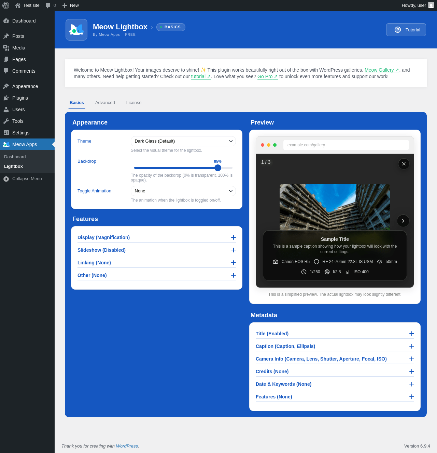
Task: Click the Backdrop opacity slider handle
Action: click(x=218, y=168)
